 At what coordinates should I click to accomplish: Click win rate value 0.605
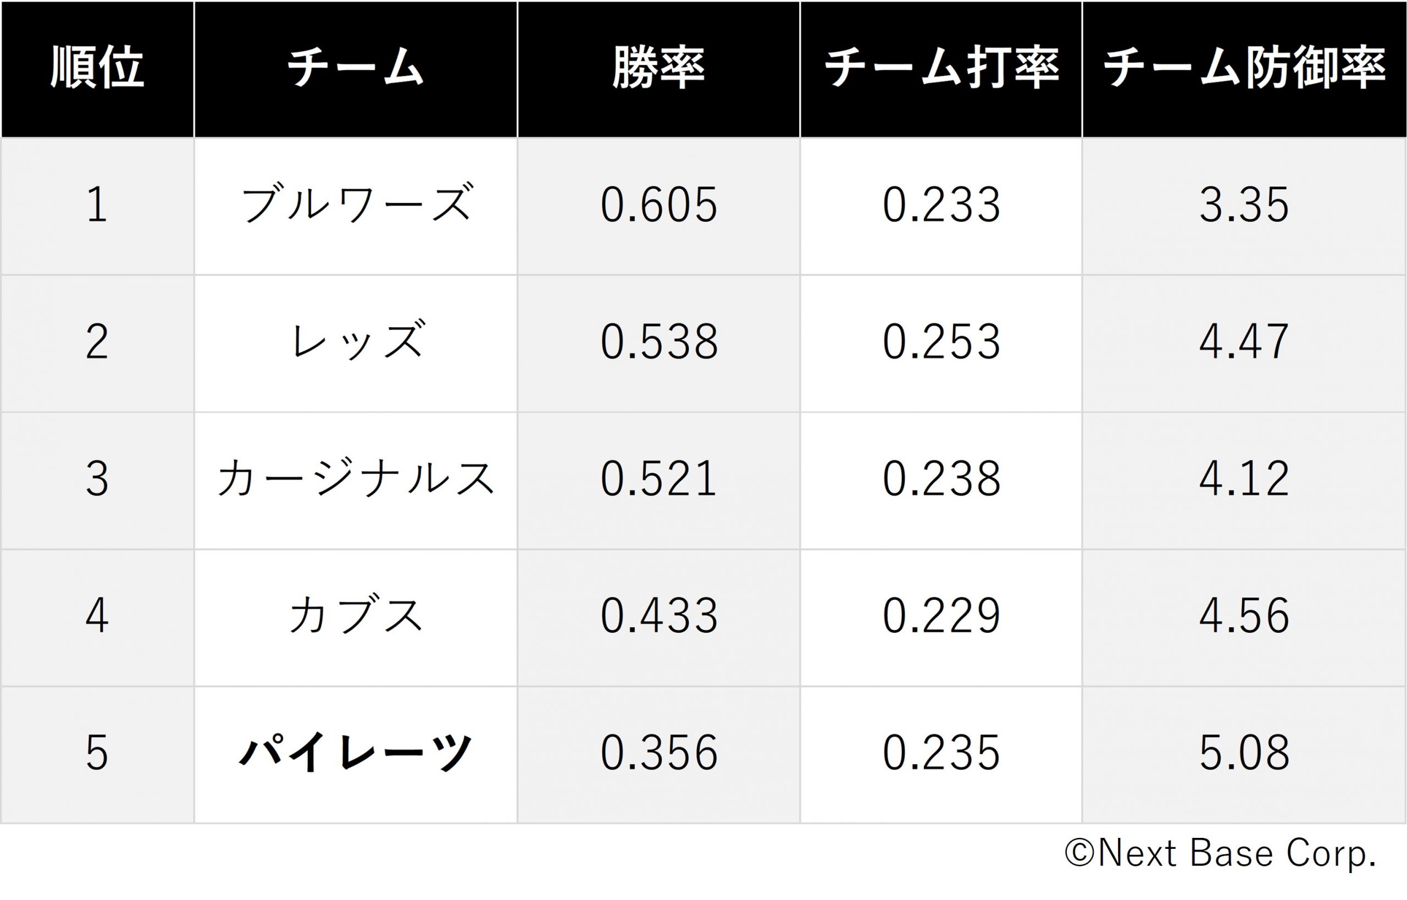[x=658, y=206]
